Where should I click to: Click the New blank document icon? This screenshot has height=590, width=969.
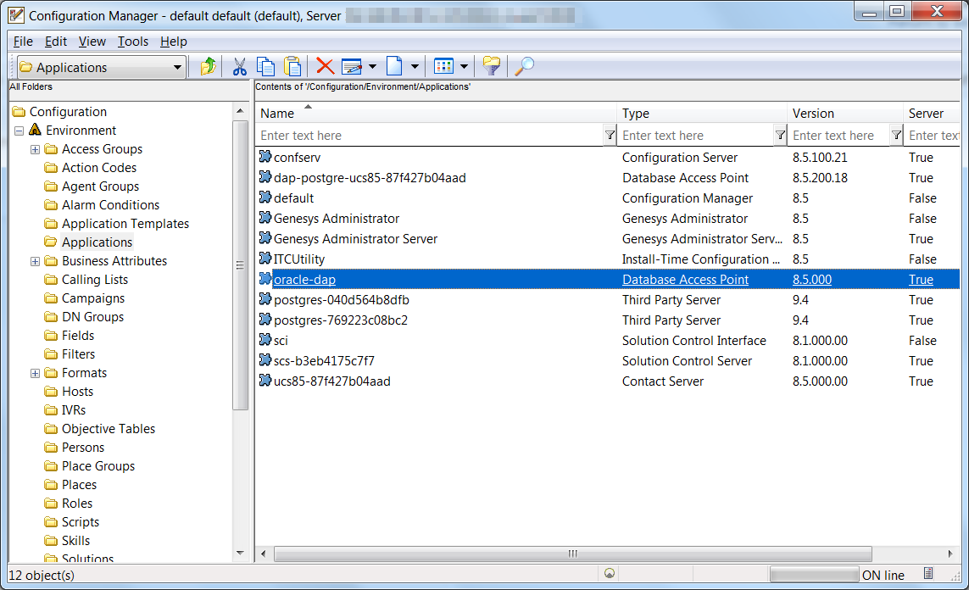(394, 67)
